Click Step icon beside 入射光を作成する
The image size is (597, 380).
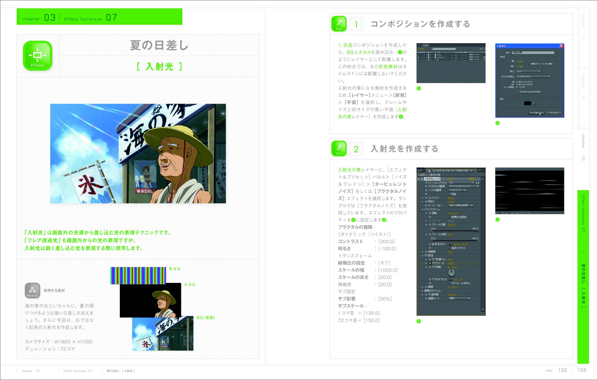tap(339, 149)
